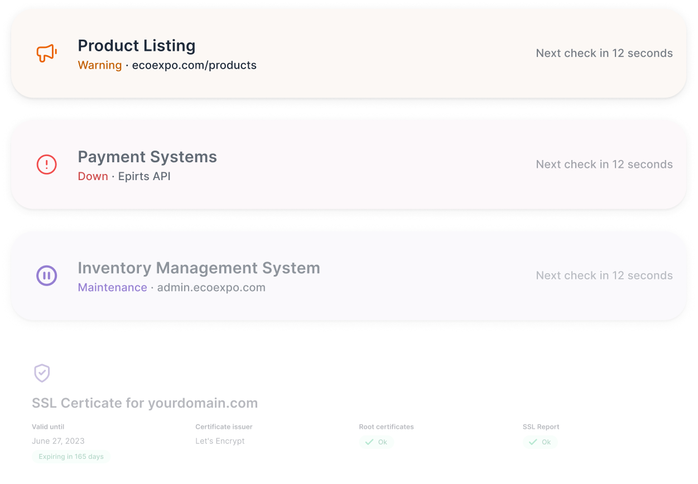698x484 pixels.
Task: Open the Payment Systems tab
Action: (147, 157)
